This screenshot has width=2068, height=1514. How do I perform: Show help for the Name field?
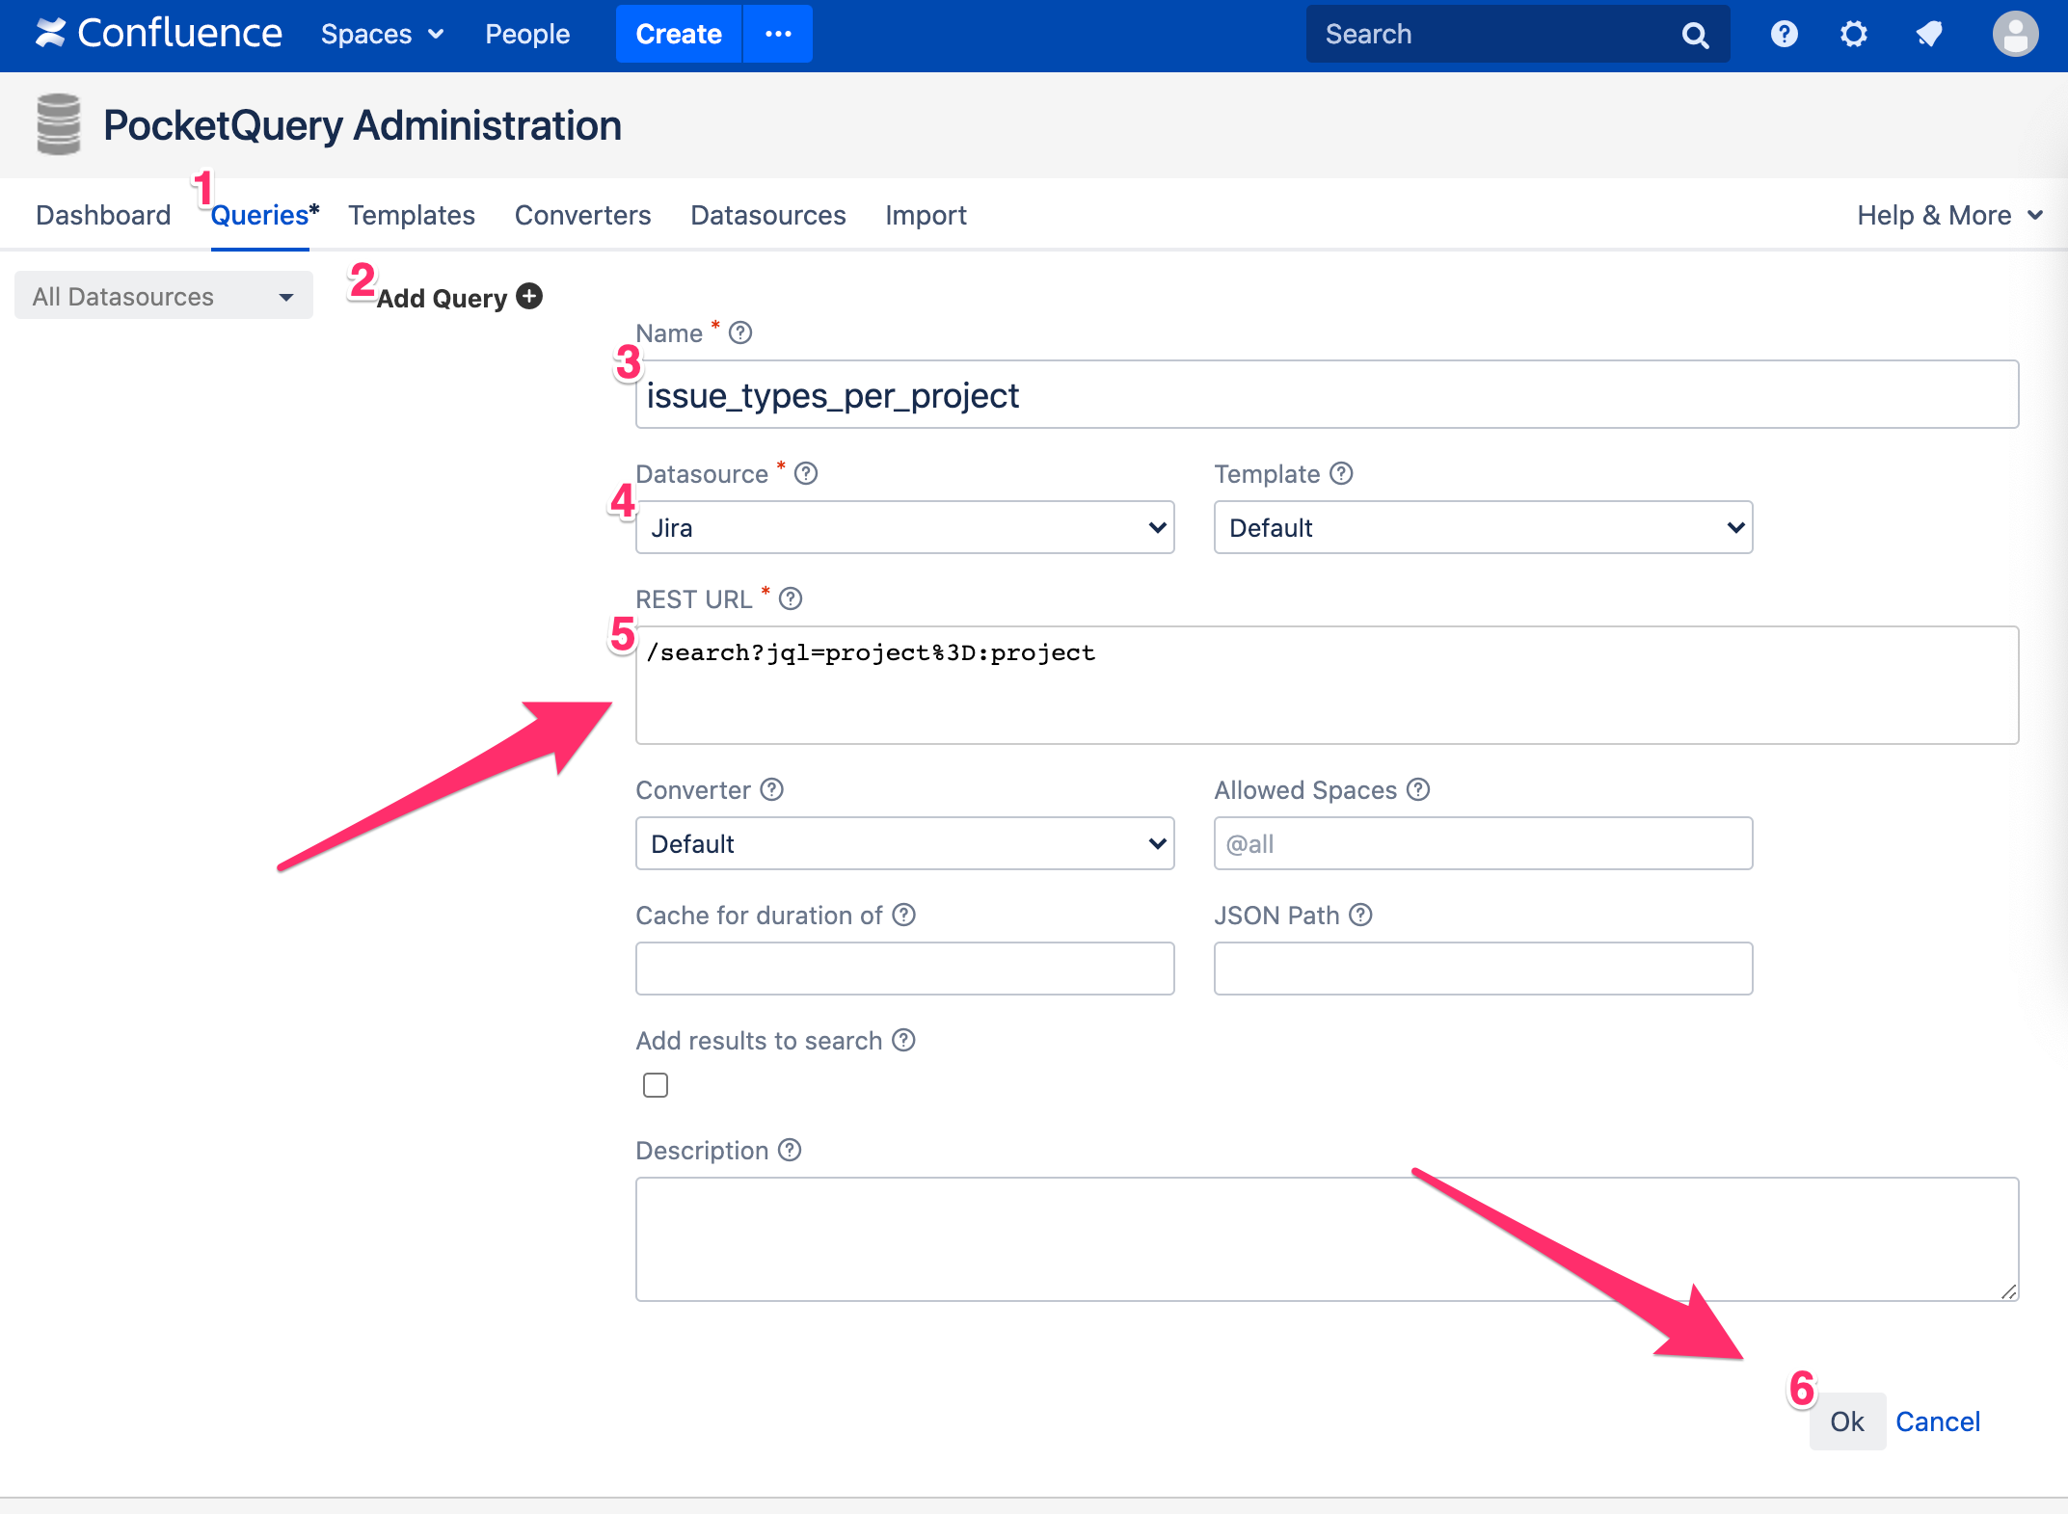[740, 332]
